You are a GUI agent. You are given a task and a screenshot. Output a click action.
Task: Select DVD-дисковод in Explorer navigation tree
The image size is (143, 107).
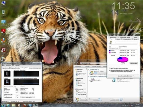coord(81,95)
